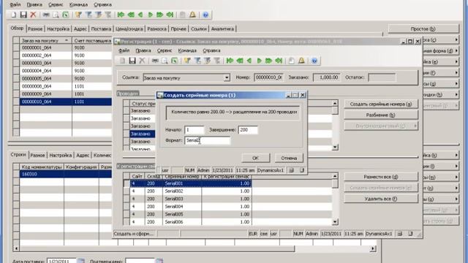Open the Ссылка dropdown arrow
This screenshot has height=263, width=468.
227,77
